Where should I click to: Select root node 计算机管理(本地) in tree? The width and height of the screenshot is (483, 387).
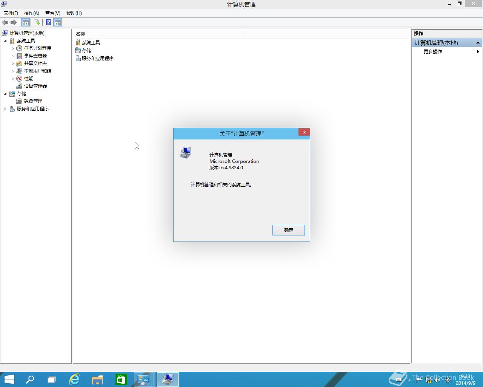[x=27, y=33]
